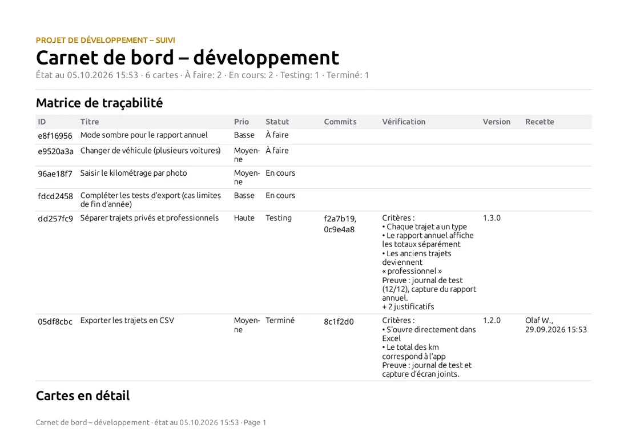Click '+ 2 justificatifs' text
628x444 pixels.
pyautogui.click(x=408, y=306)
